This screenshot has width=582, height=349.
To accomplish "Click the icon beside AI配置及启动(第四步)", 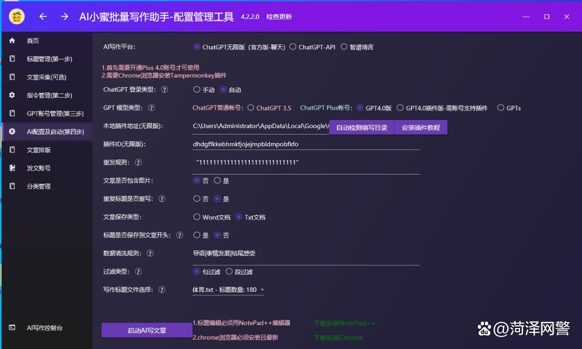I will click(x=12, y=131).
